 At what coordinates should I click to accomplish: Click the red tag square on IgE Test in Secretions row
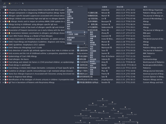[x=7, y=83]
